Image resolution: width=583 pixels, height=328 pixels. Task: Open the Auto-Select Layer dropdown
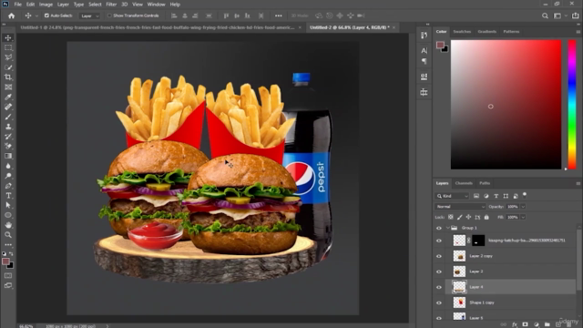pos(89,15)
